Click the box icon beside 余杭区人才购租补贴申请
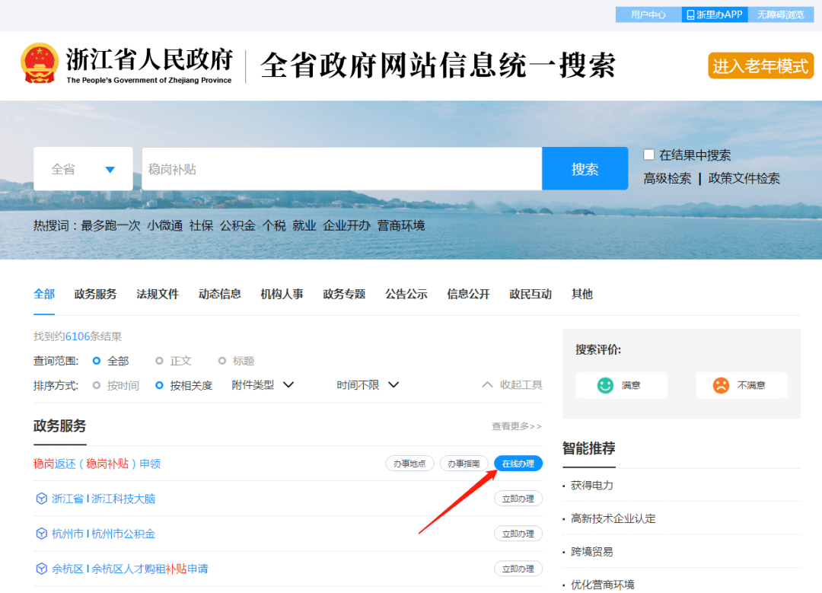 pyautogui.click(x=42, y=569)
